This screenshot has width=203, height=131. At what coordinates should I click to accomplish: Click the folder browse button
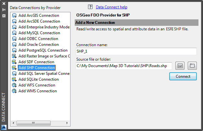pos(192,66)
